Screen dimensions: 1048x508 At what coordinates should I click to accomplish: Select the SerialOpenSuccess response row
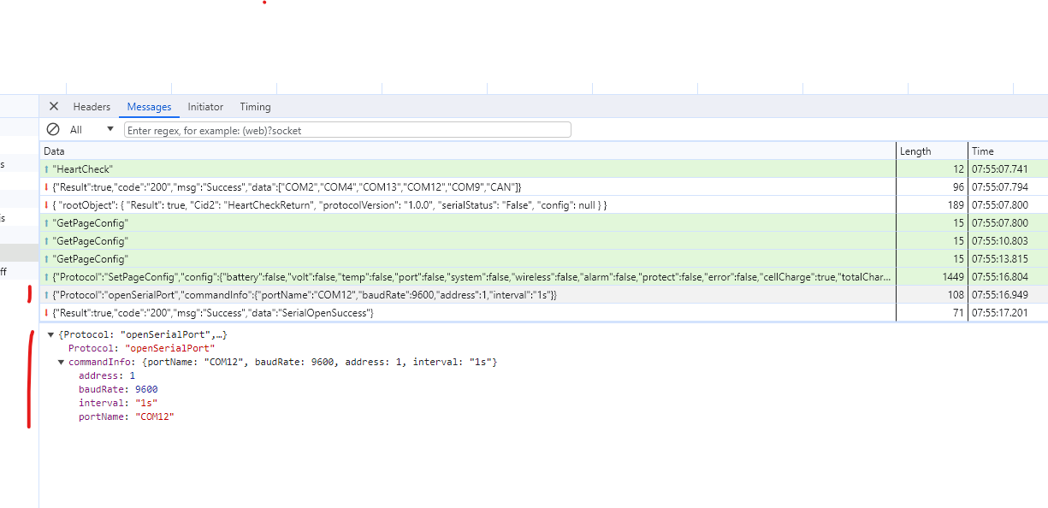tap(543, 313)
